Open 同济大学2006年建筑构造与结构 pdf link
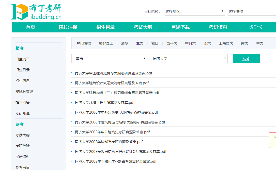 (x=120, y=122)
